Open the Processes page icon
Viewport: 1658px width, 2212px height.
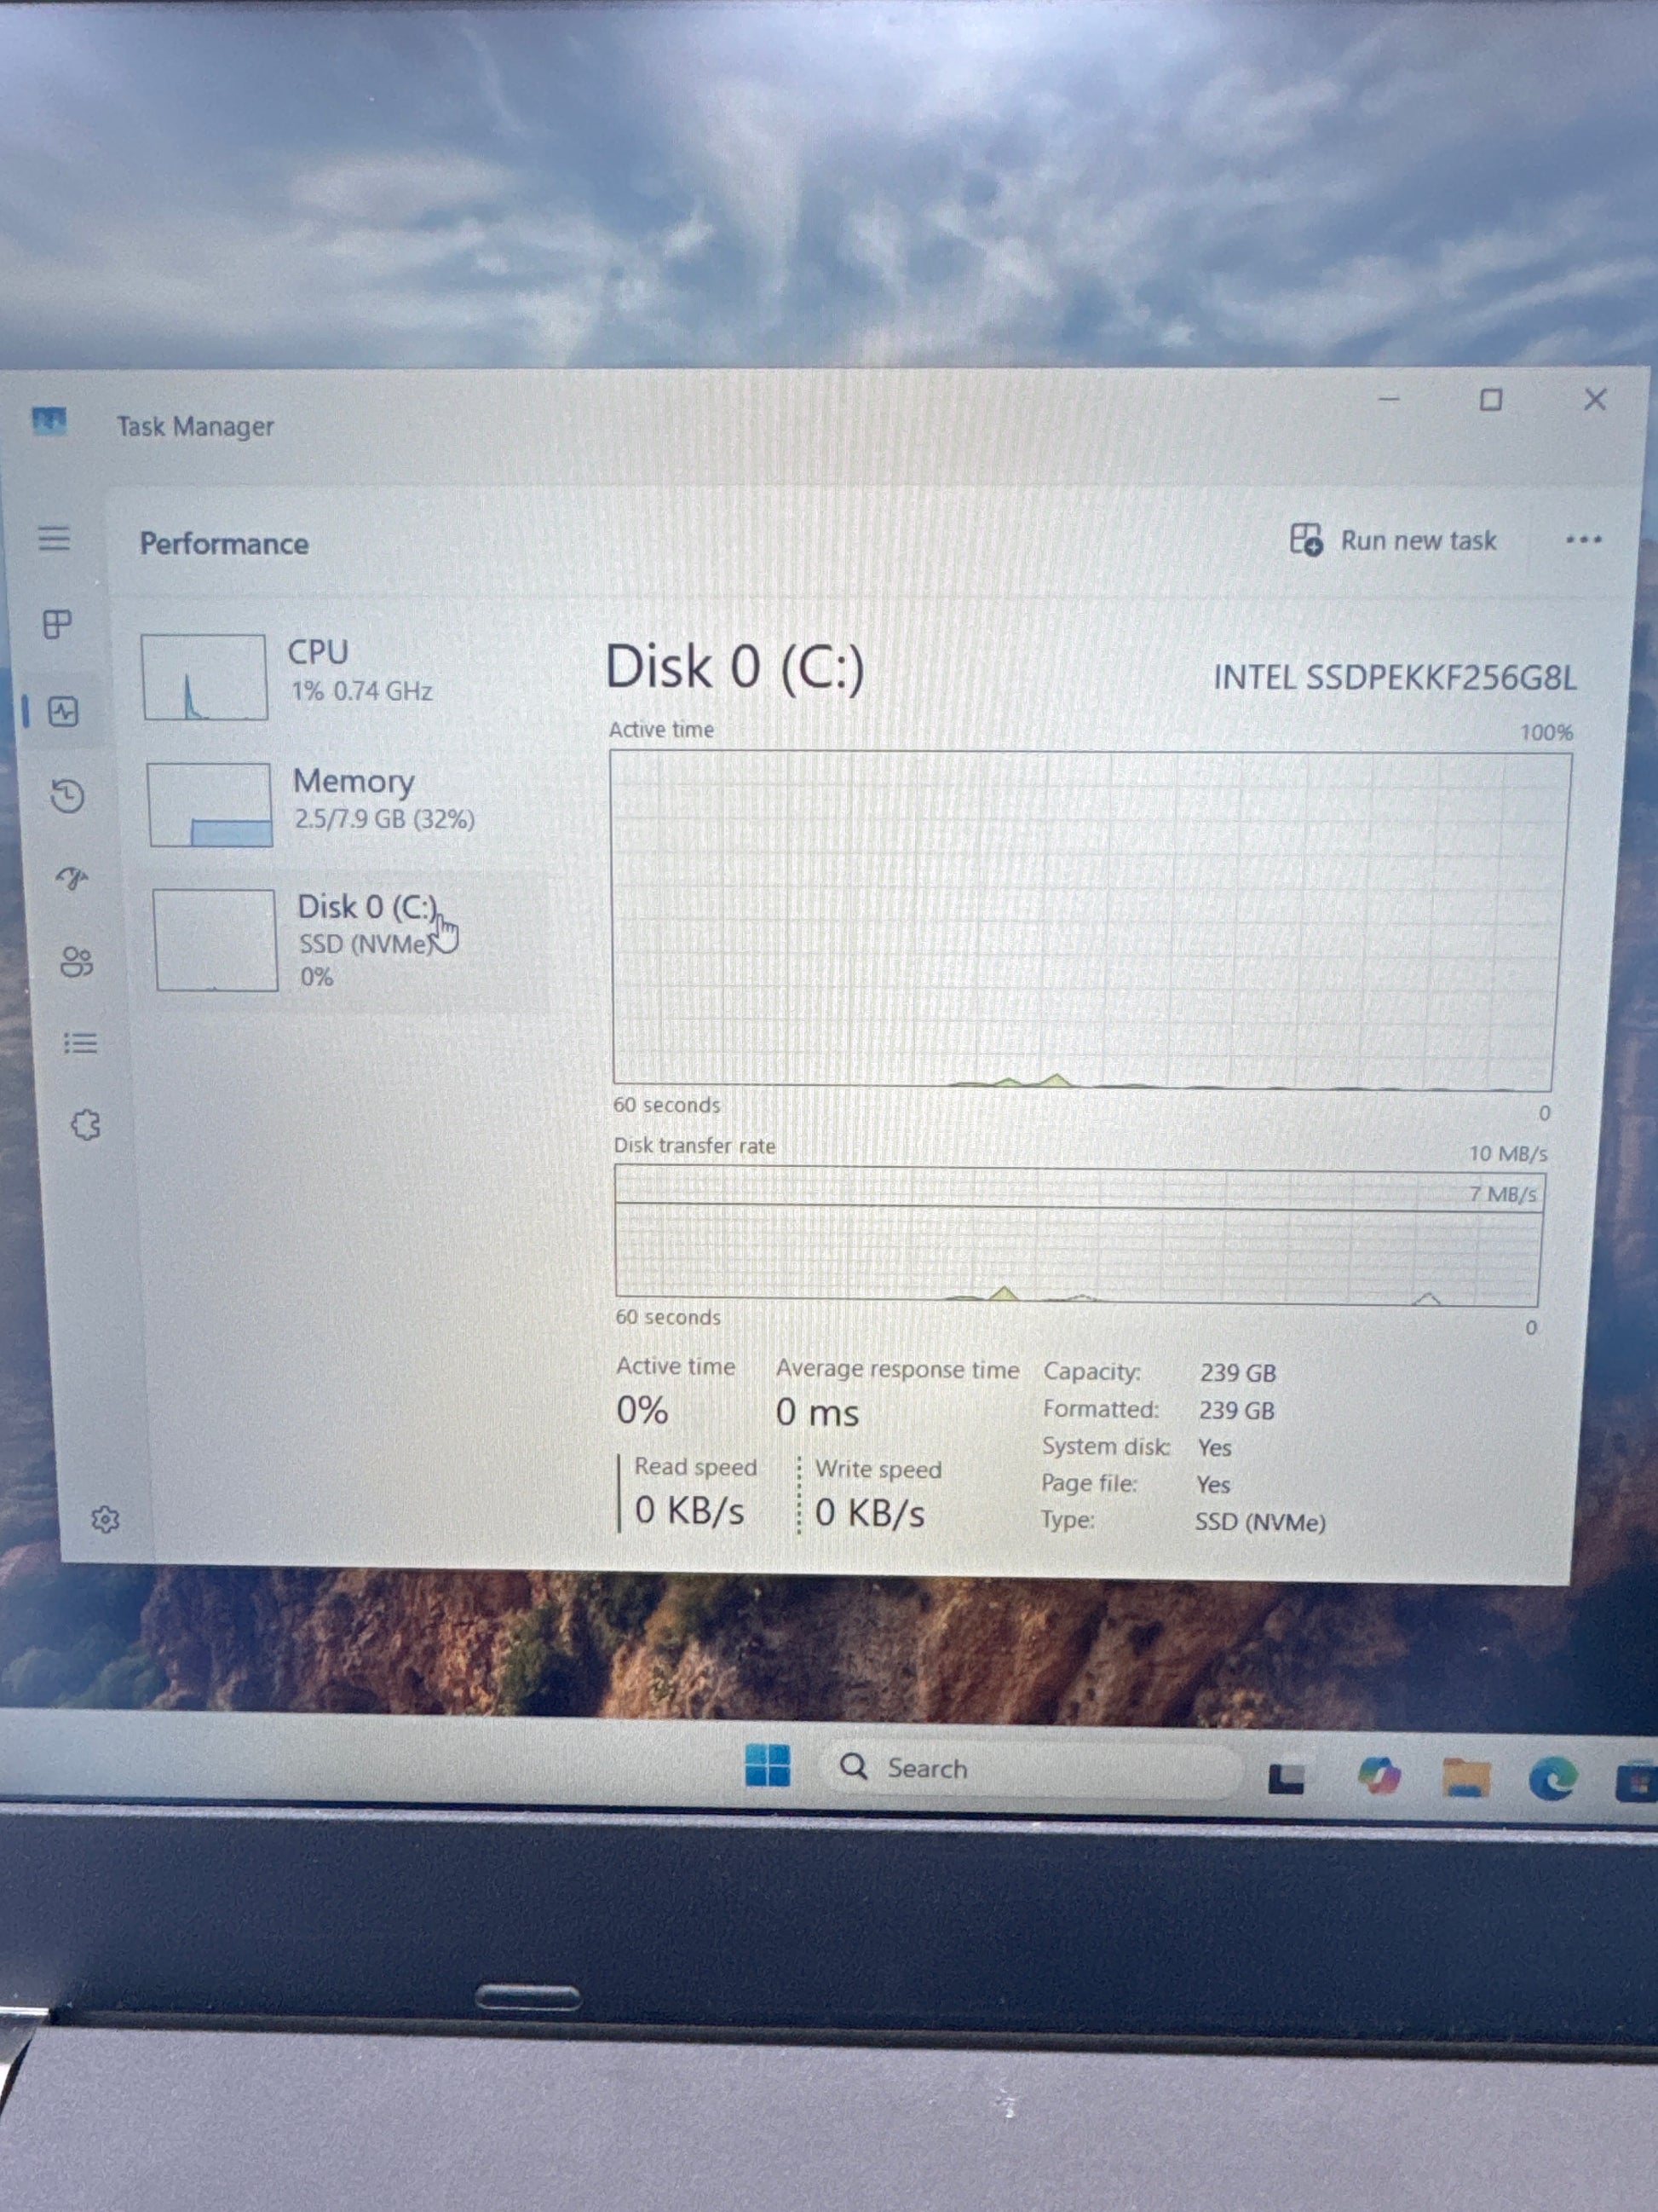tap(58, 625)
